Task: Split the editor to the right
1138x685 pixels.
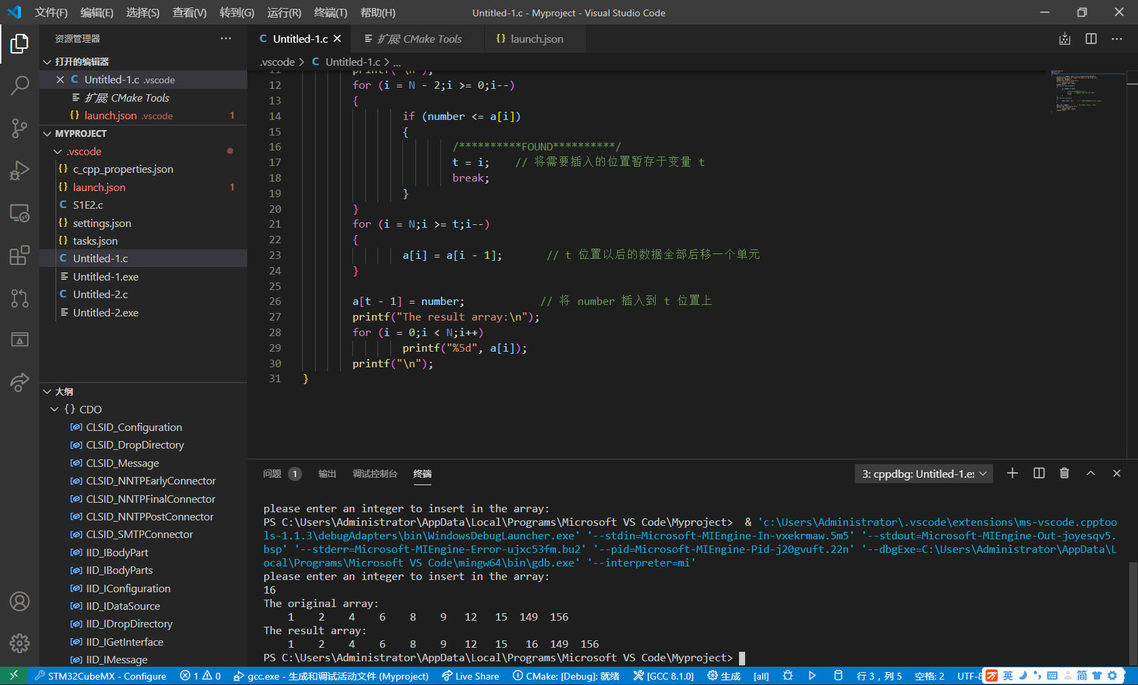Action: click(x=1091, y=39)
